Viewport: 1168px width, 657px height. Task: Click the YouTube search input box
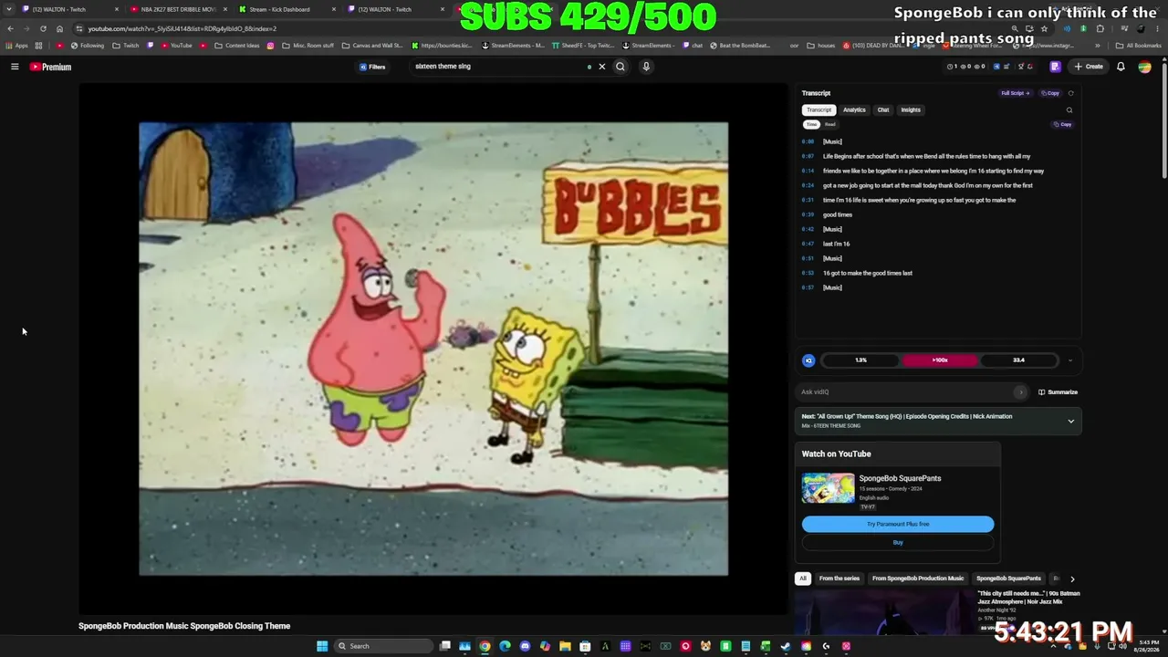(x=499, y=67)
